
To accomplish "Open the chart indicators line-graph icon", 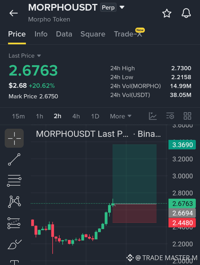I will pos(153,116).
